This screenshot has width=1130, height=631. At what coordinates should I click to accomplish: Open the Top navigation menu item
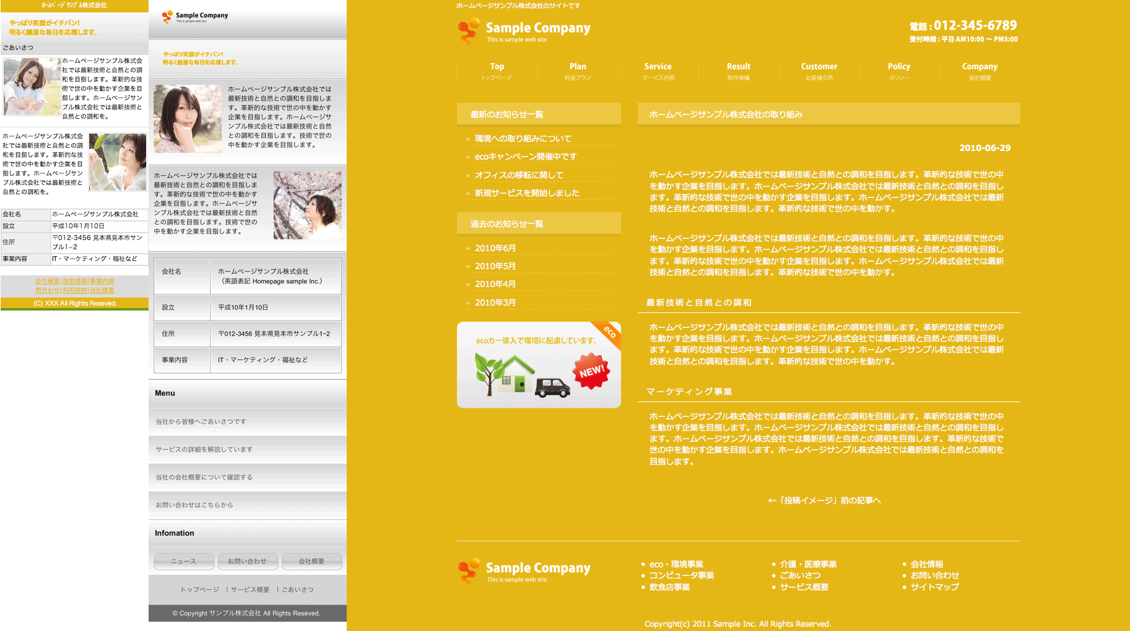click(497, 71)
